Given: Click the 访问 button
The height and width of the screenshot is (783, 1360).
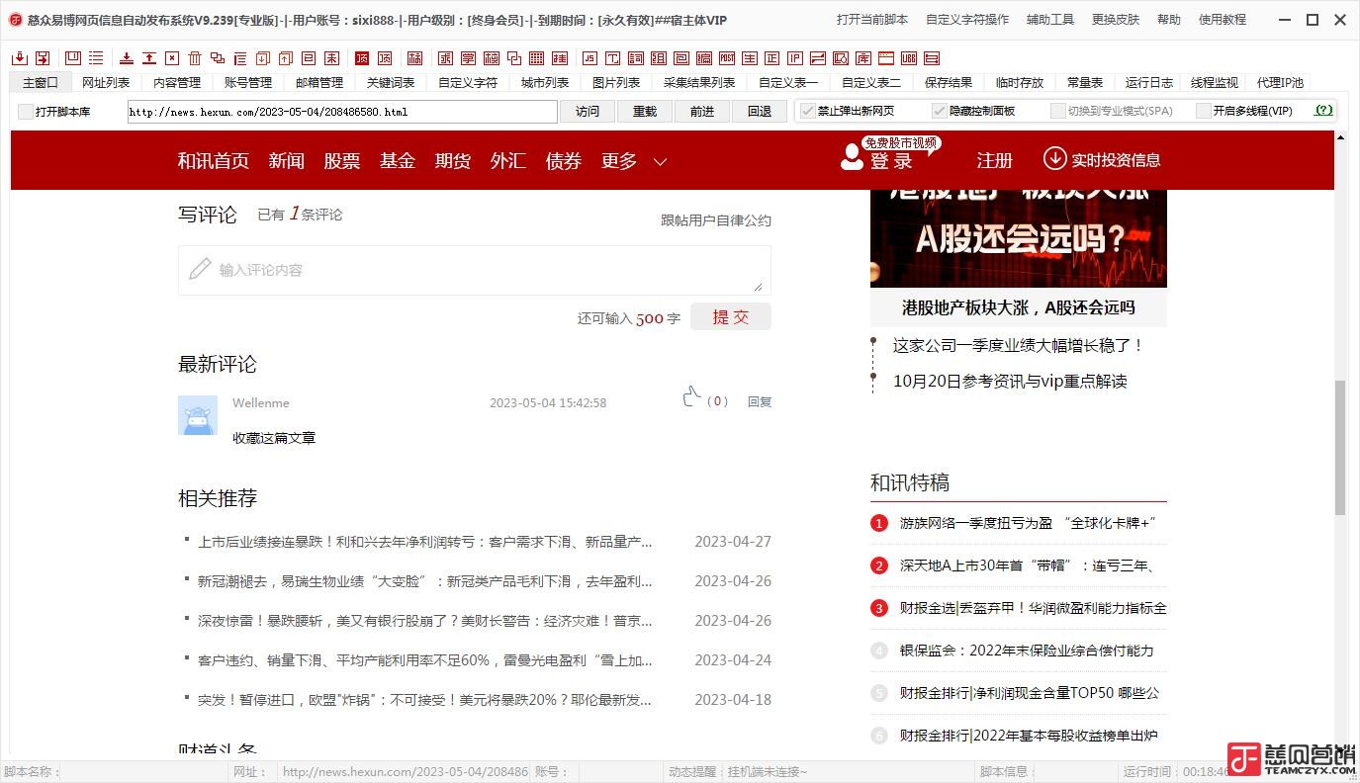Looking at the screenshot, I should pyautogui.click(x=588, y=112).
